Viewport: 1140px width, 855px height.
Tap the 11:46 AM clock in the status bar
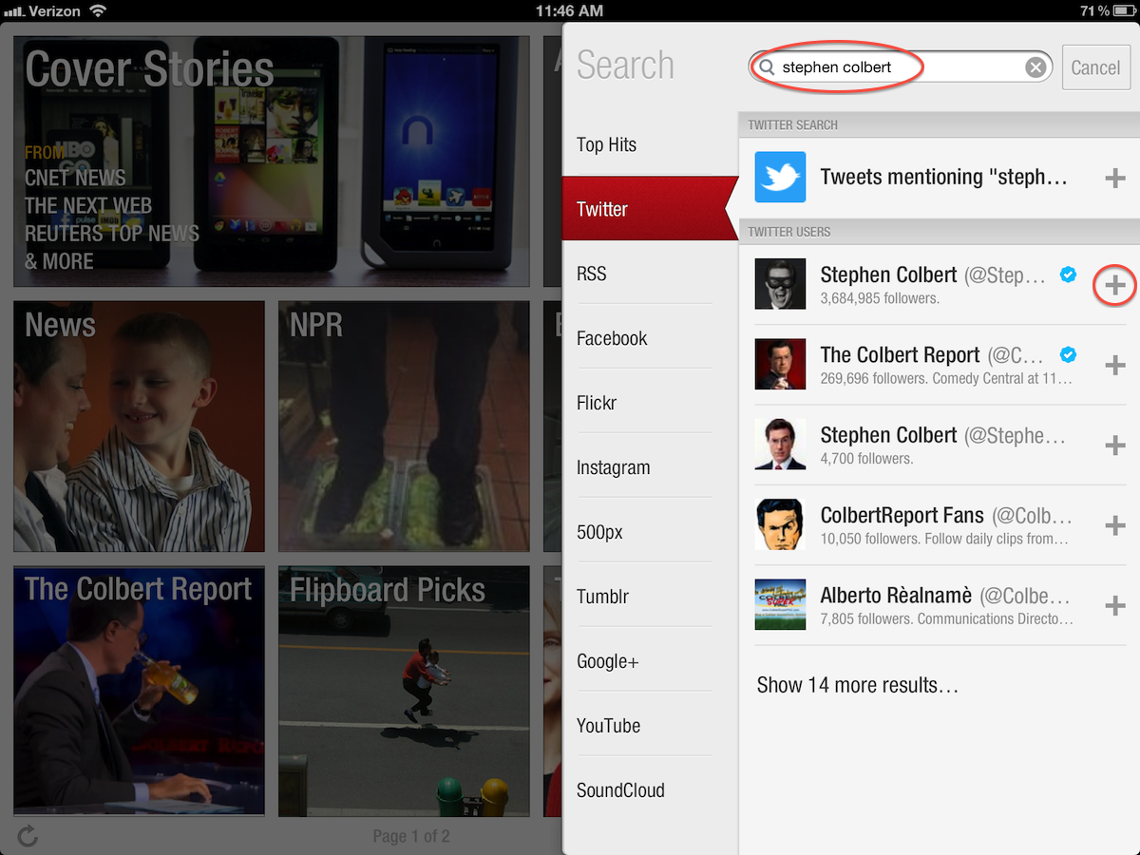[569, 10]
